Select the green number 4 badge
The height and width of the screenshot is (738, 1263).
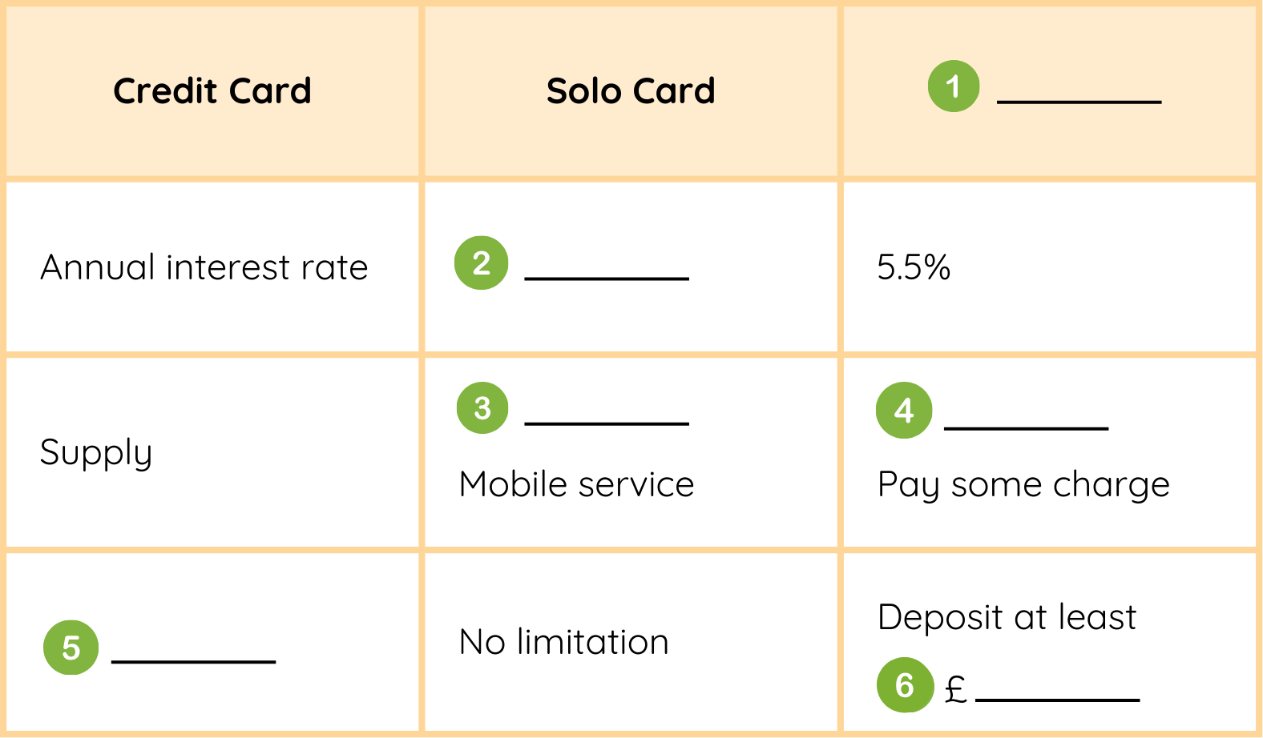[x=904, y=411]
